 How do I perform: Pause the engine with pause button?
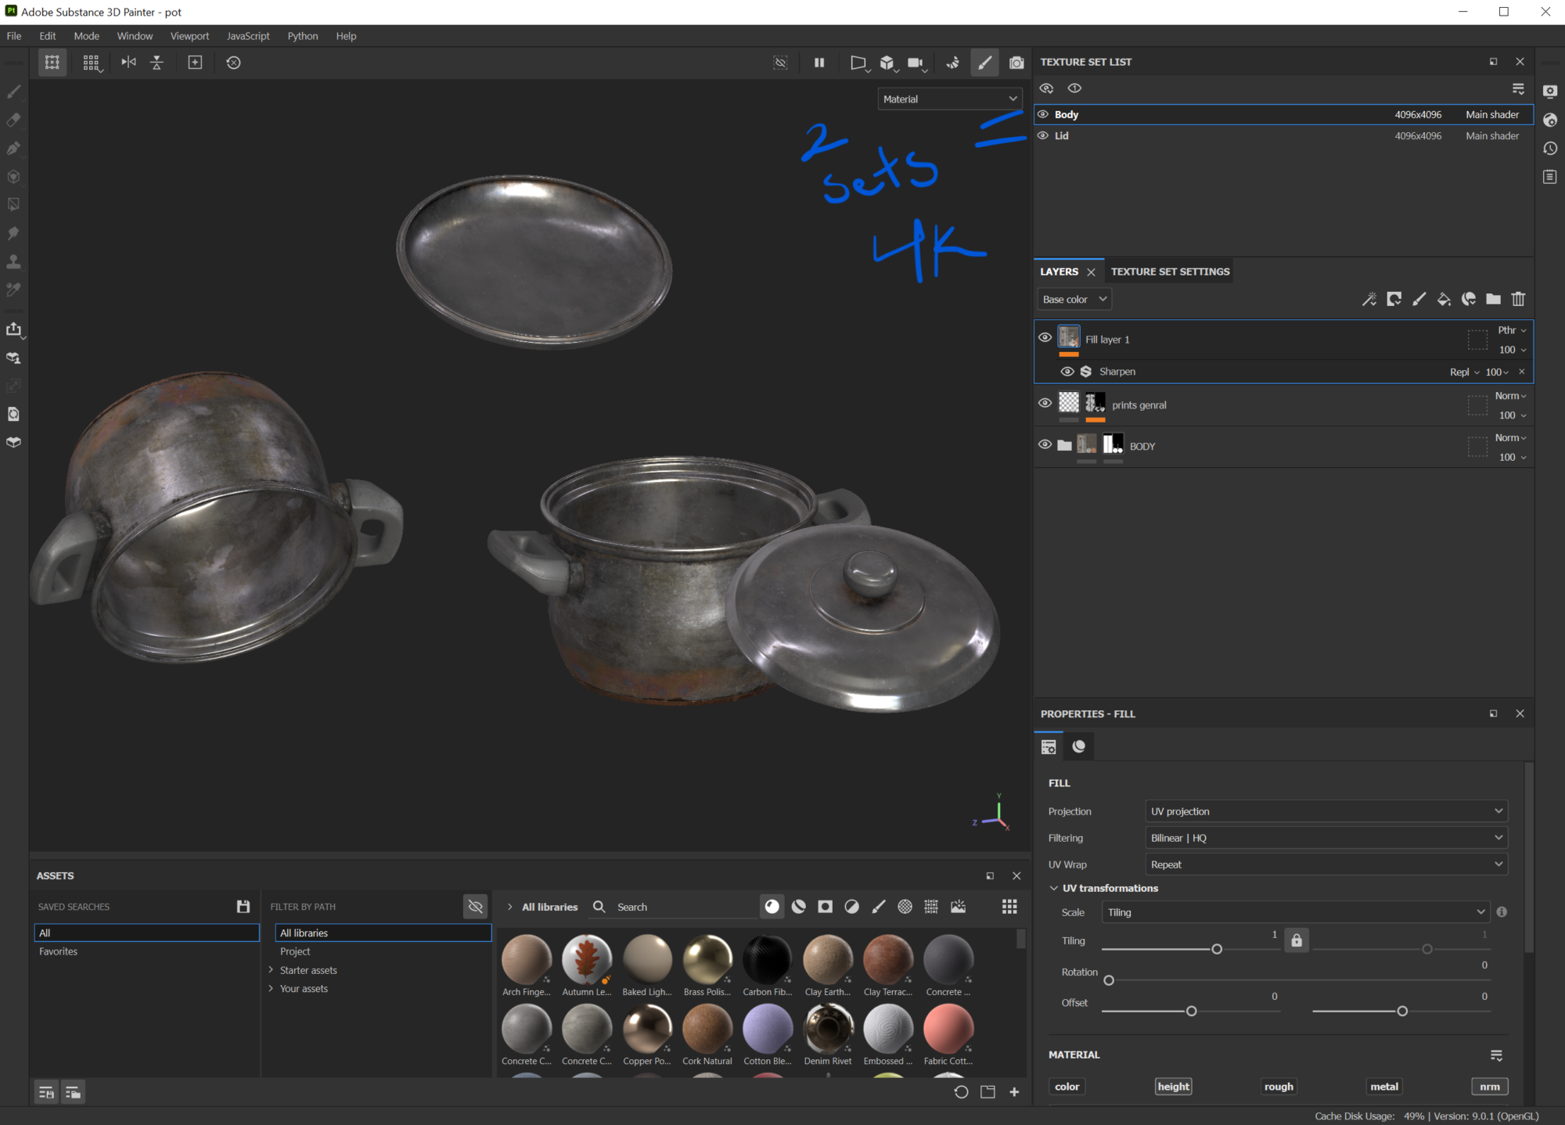819,63
